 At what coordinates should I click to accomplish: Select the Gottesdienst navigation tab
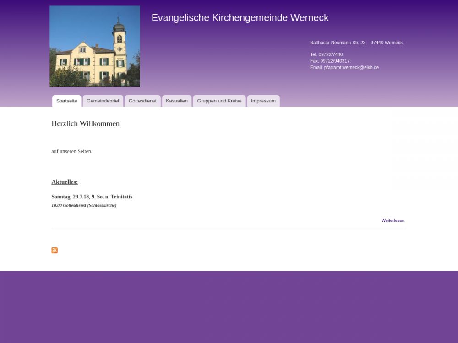click(x=142, y=101)
